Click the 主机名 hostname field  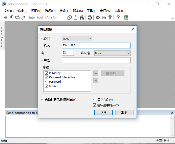point(96,45)
